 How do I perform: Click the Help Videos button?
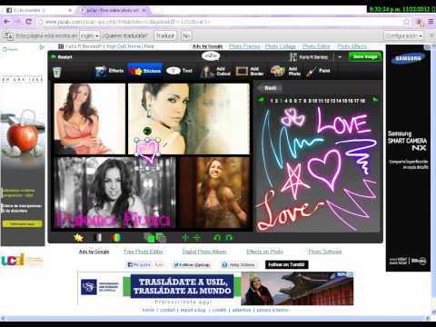pos(239,265)
